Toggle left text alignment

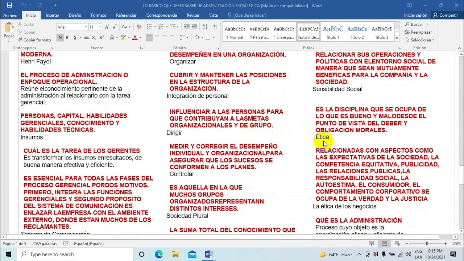click(149, 37)
